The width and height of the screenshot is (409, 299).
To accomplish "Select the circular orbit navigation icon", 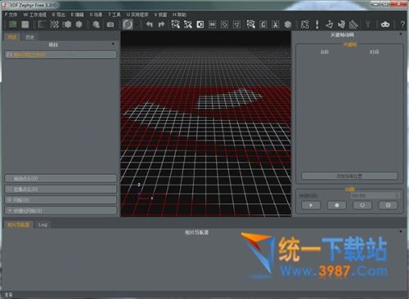I will [128, 25].
